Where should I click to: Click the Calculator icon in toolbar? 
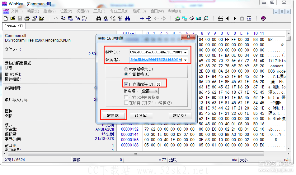click(x=199, y=18)
